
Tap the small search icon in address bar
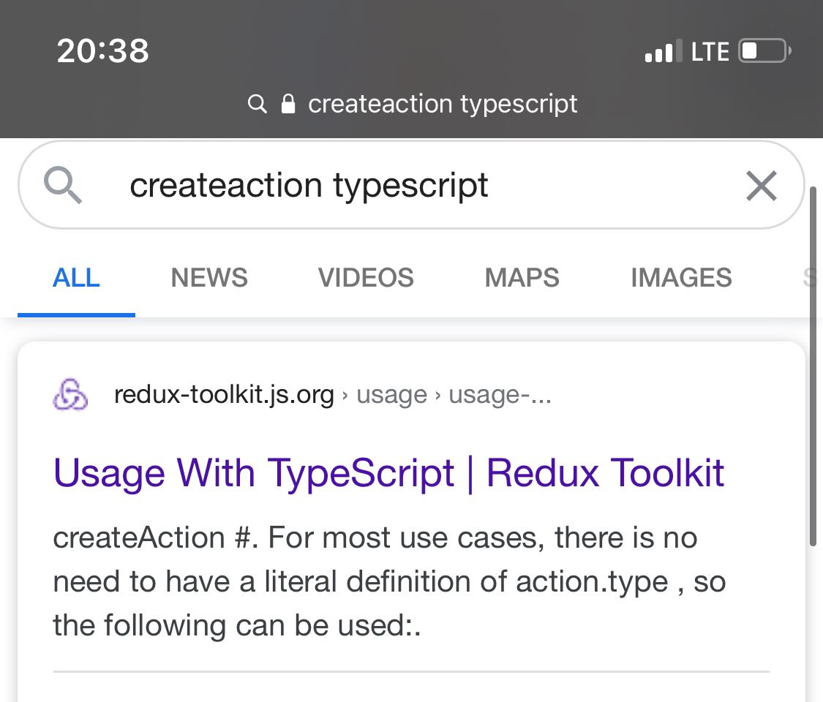click(x=257, y=104)
